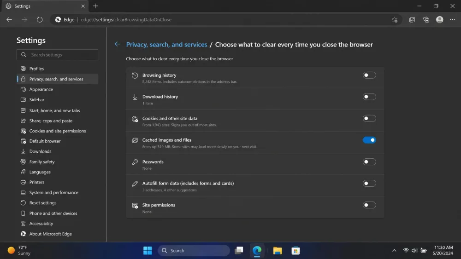Enable clearing Autofill form data
The image size is (461, 259).
(369, 183)
